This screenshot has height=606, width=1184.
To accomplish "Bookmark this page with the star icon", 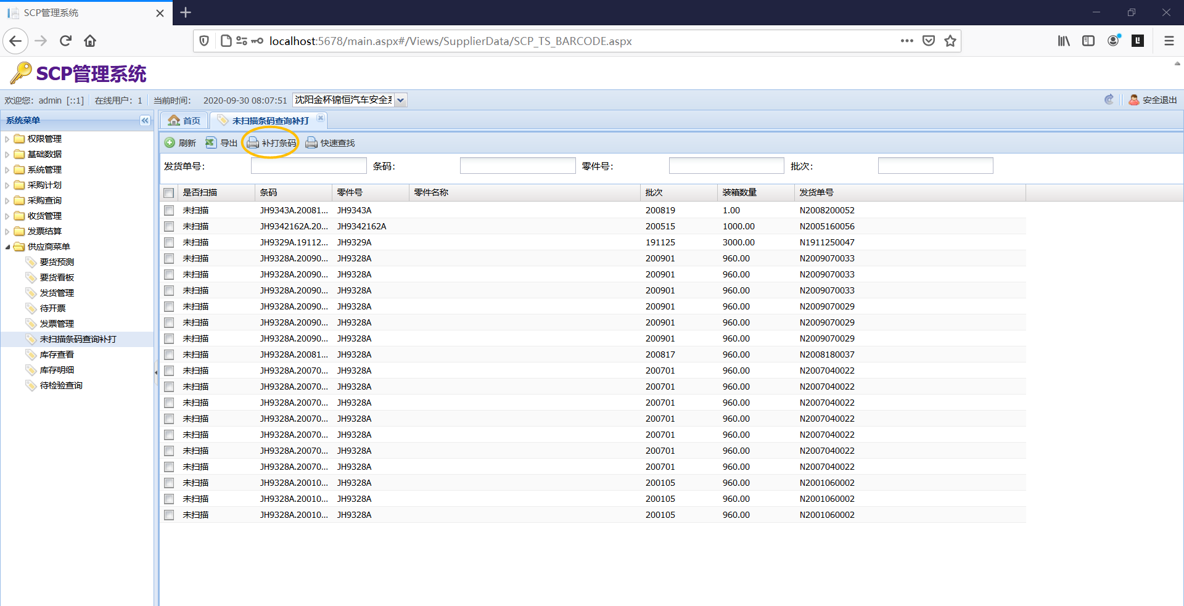I will (950, 41).
